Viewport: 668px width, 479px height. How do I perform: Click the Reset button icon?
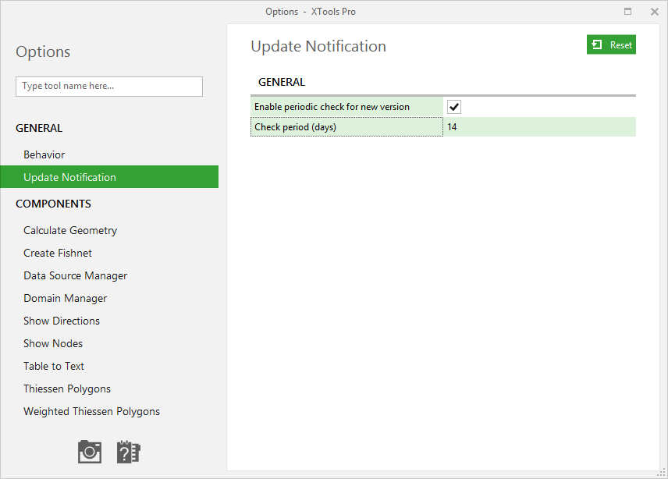coord(598,44)
